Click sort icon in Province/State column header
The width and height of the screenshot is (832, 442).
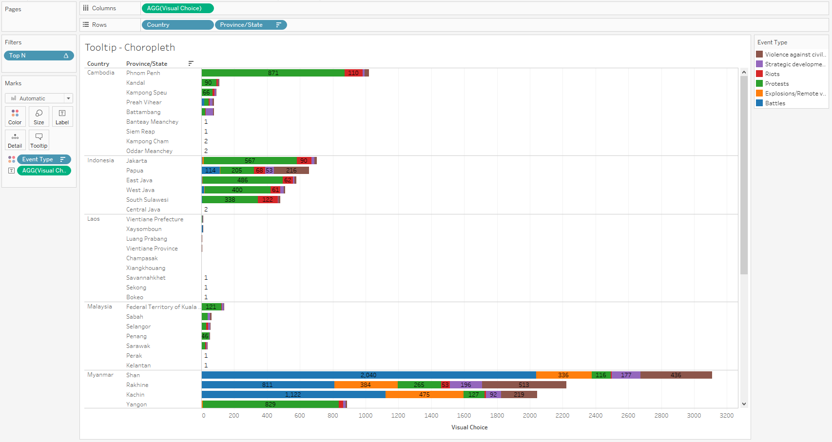(x=191, y=63)
